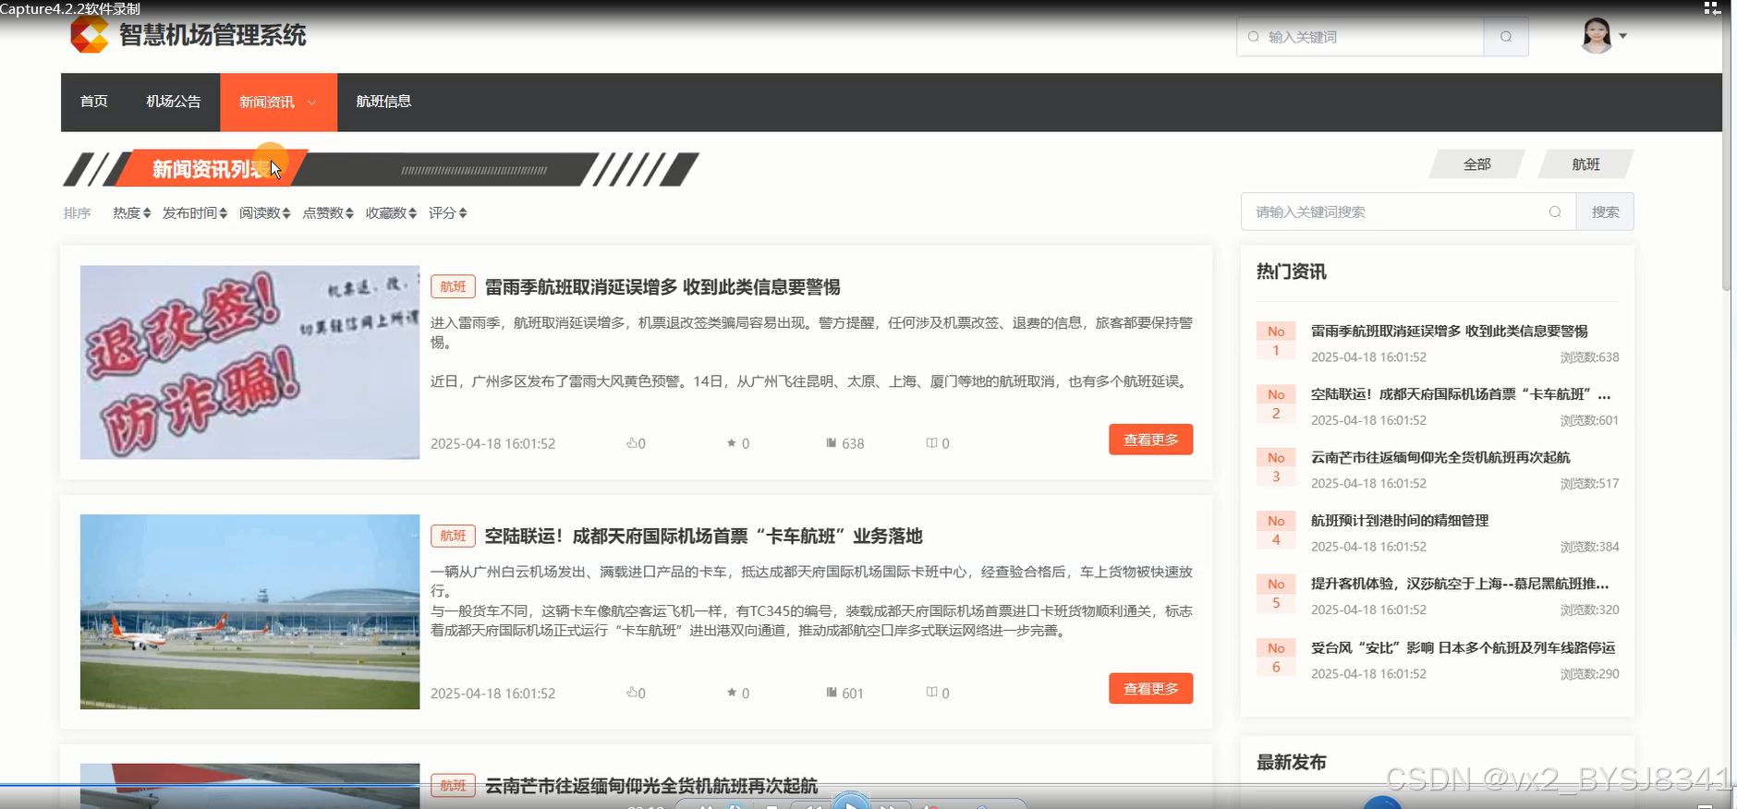Open hot news No 6 受台风“安比”影响
Viewport: 1737px width, 809px height.
click(x=1464, y=648)
